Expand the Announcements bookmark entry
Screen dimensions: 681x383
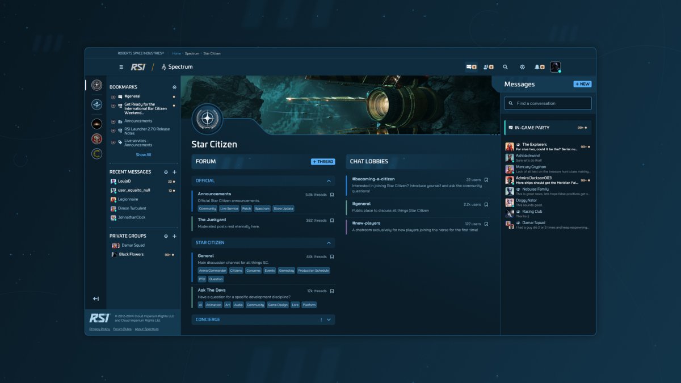click(113, 121)
